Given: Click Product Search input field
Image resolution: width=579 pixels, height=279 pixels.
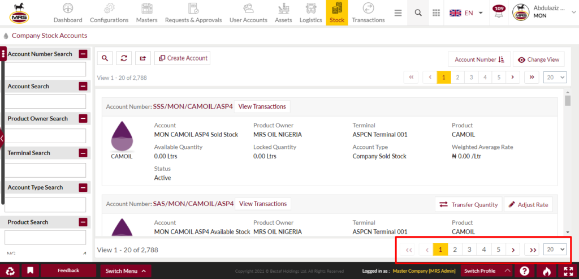Looking at the screenshot, I should (45, 238).
